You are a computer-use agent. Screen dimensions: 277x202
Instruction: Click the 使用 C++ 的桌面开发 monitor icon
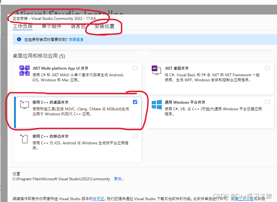pos(24,105)
